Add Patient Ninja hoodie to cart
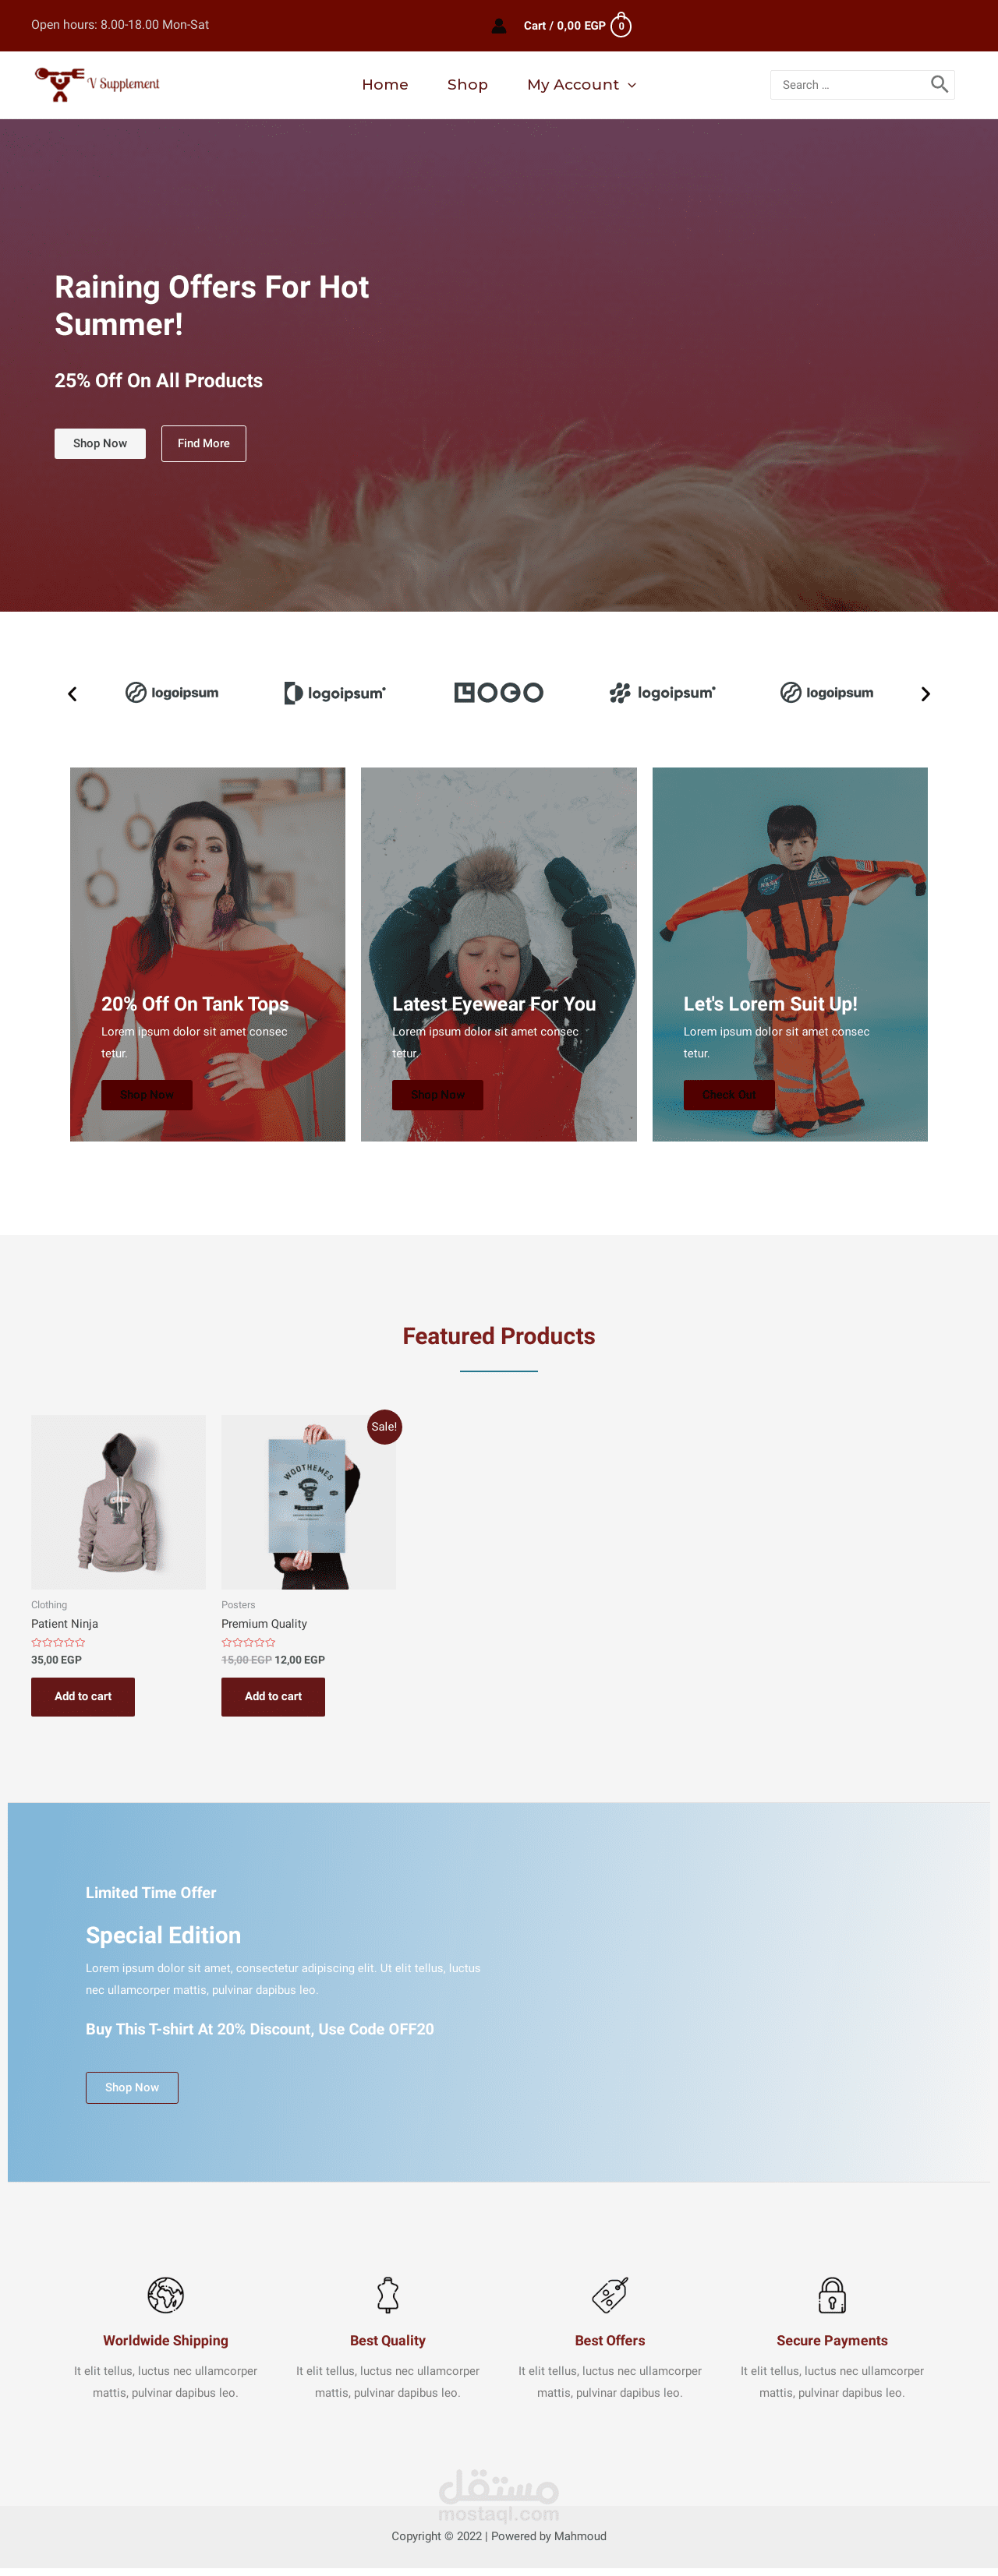The width and height of the screenshot is (998, 2576). tap(83, 1696)
